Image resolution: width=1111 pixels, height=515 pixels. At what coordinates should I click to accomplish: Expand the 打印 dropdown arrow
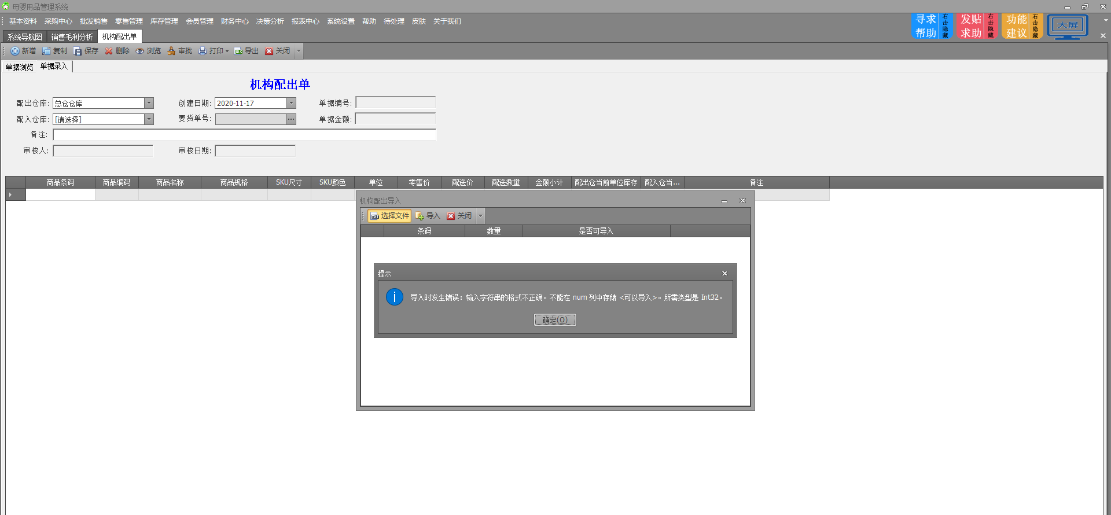tap(227, 51)
